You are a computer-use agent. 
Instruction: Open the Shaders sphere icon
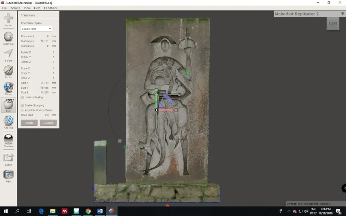tap(8, 139)
